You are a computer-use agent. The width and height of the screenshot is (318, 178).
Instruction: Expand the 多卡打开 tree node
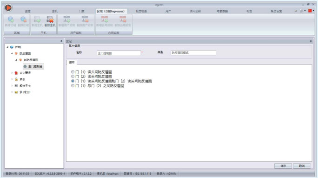click(12, 92)
